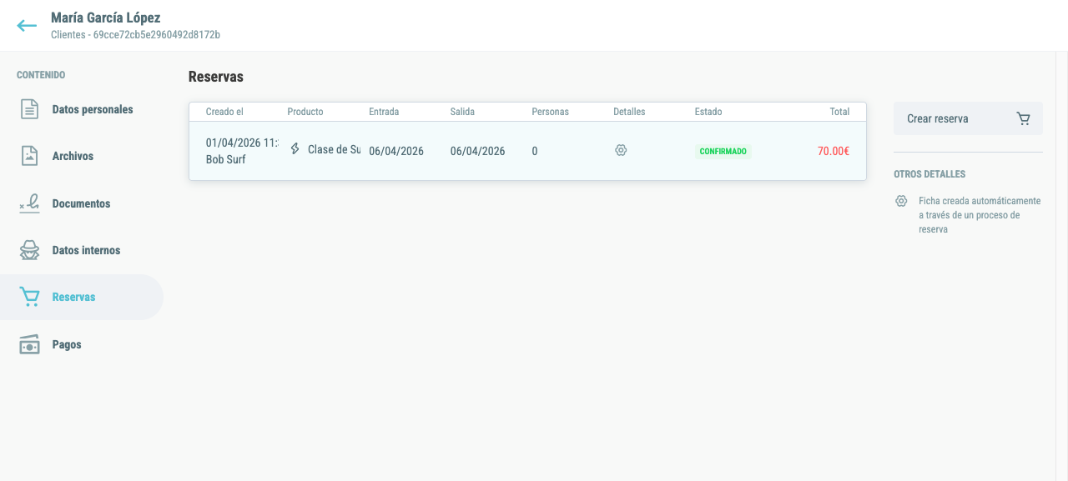Select the Archivos image file icon
Viewport: 1068px width, 481px height.
click(x=29, y=156)
